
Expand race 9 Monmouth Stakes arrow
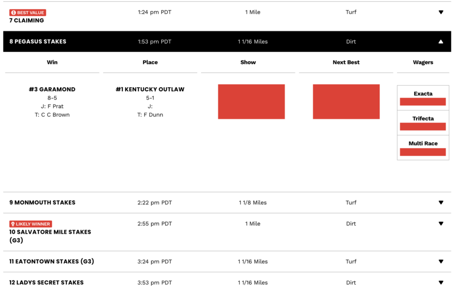[441, 202]
